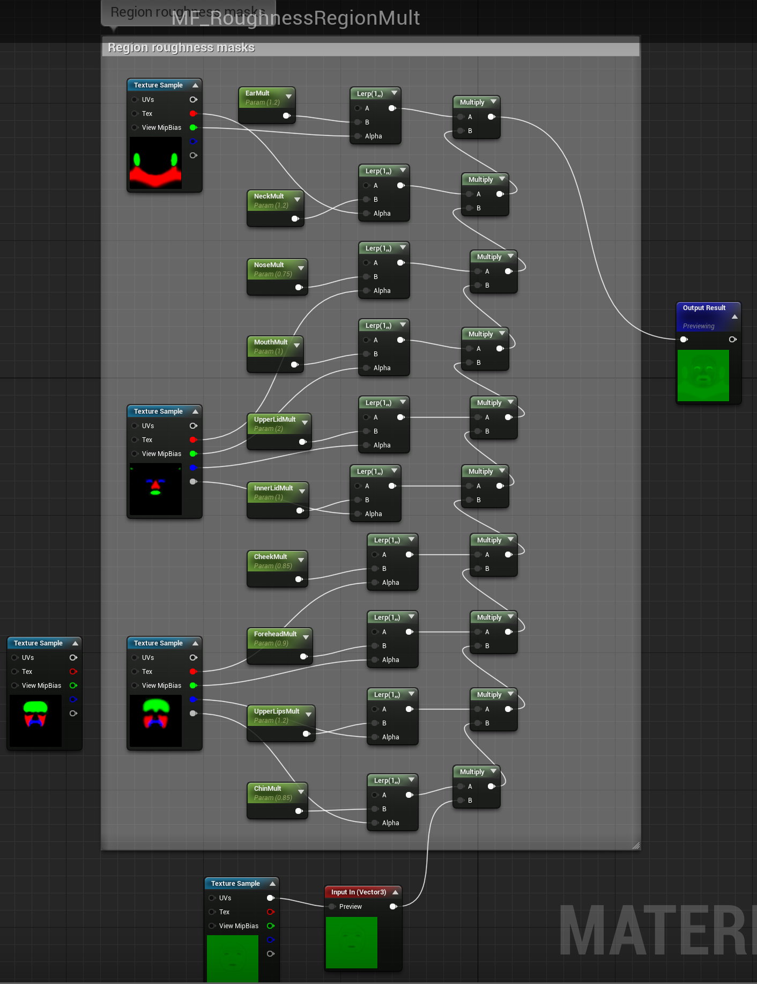
Task: Select the UpperLipsMult parameter node title
Action: (x=277, y=711)
